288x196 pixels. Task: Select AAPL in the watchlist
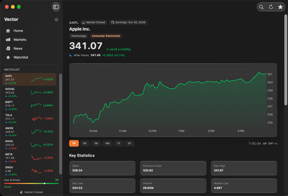[29, 79]
